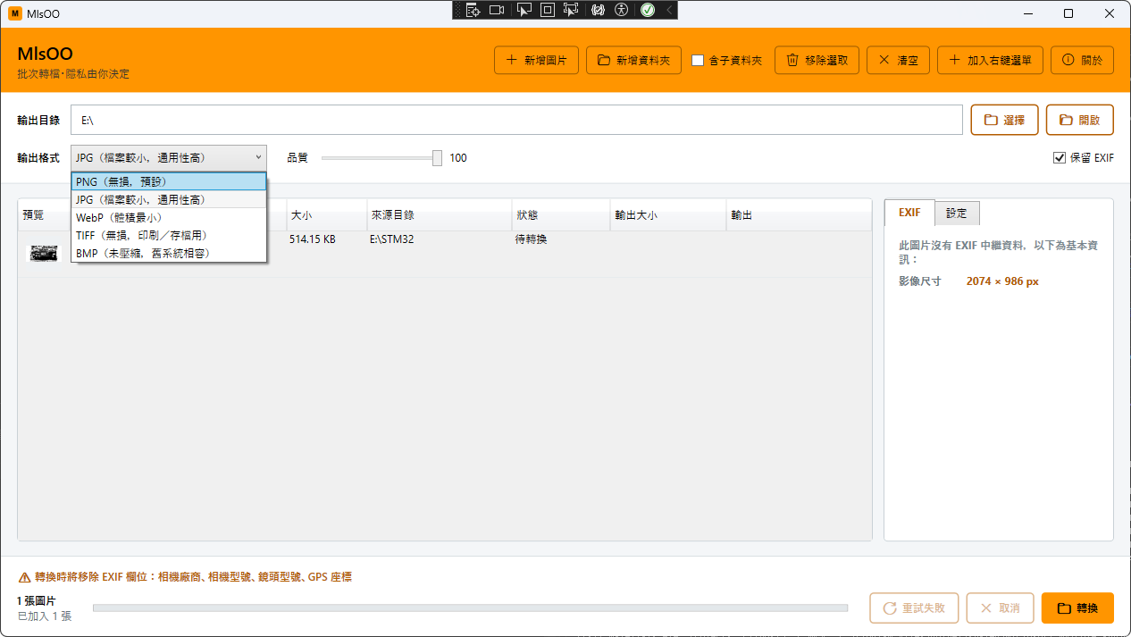Click the MlsOO app icon in title bar

tap(14, 13)
